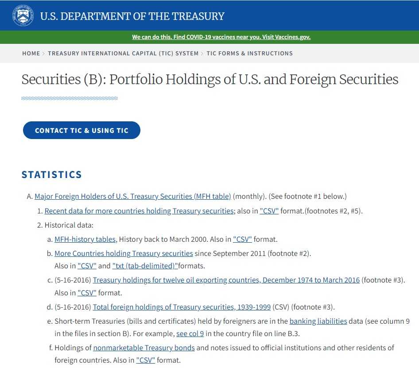The image size is (419, 368).
Task: Download the txt (tab-delimited) file
Action: pos(145,266)
